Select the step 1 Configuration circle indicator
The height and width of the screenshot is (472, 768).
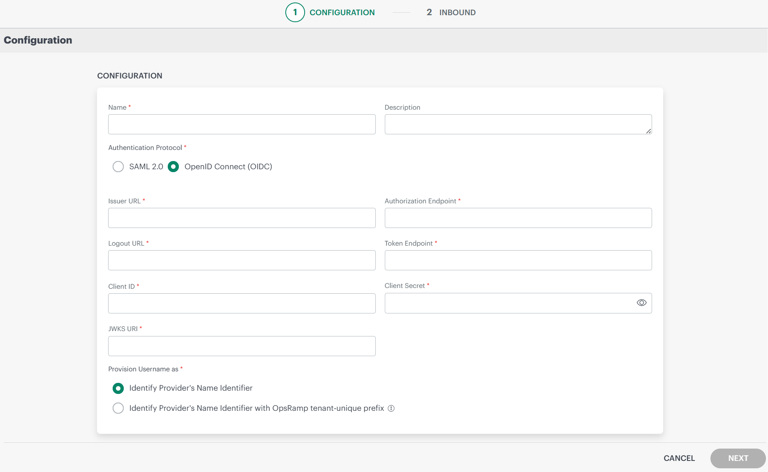[x=295, y=12]
